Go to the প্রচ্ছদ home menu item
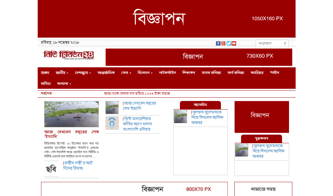 click(45, 73)
